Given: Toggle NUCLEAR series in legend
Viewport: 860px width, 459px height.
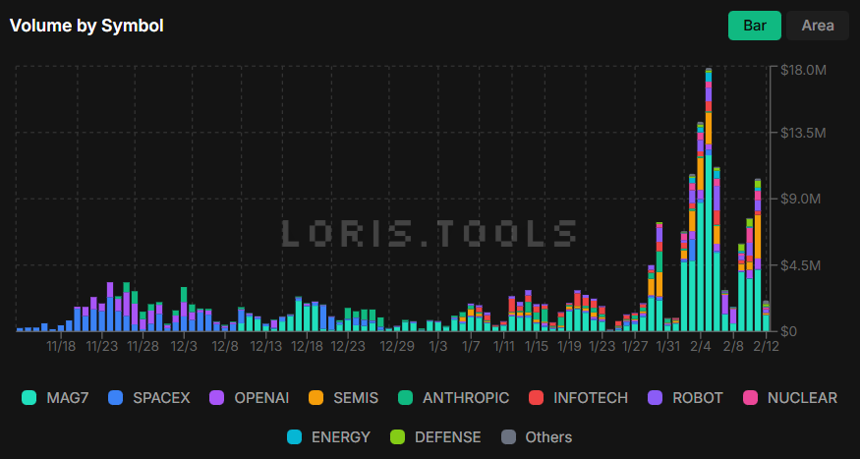Looking at the screenshot, I should 790,398.
